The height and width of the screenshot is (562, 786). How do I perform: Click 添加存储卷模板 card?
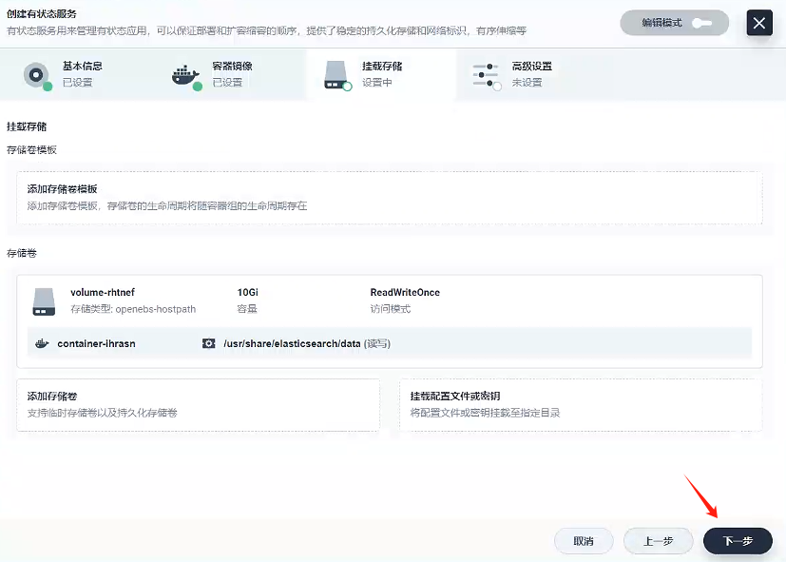(x=390, y=198)
